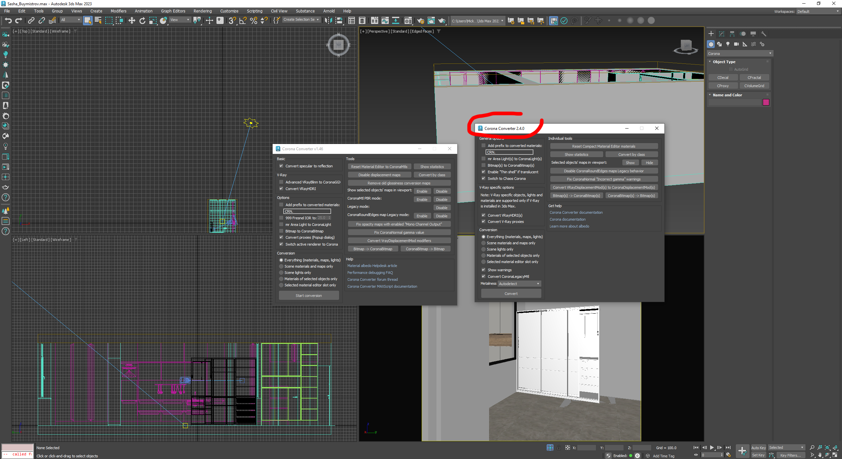Open Corona object category dropdown
This screenshot has width=842, height=459.
739,54
